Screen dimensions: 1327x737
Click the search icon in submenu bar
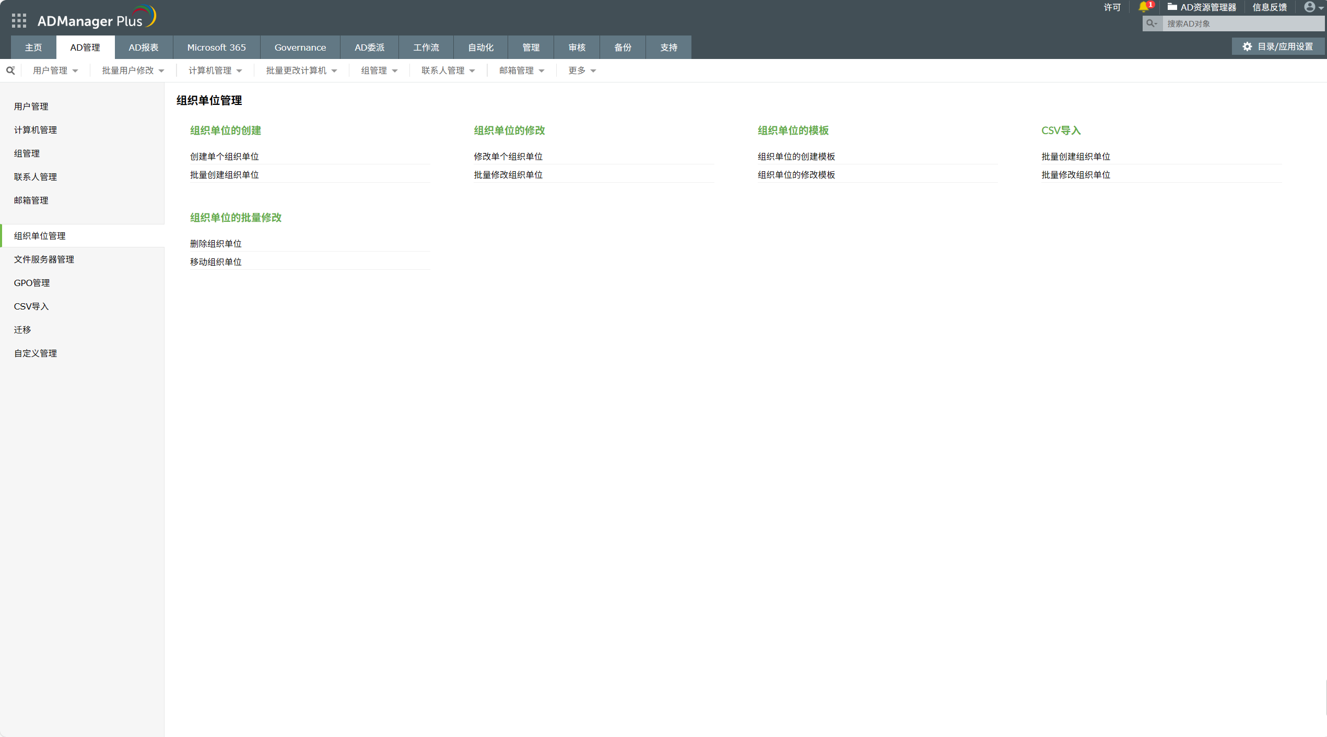coord(10,70)
